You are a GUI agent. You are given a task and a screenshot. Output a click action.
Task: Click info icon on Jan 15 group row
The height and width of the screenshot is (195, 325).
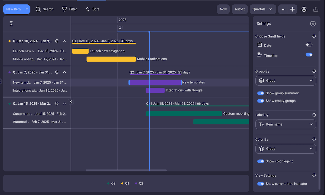(57, 103)
